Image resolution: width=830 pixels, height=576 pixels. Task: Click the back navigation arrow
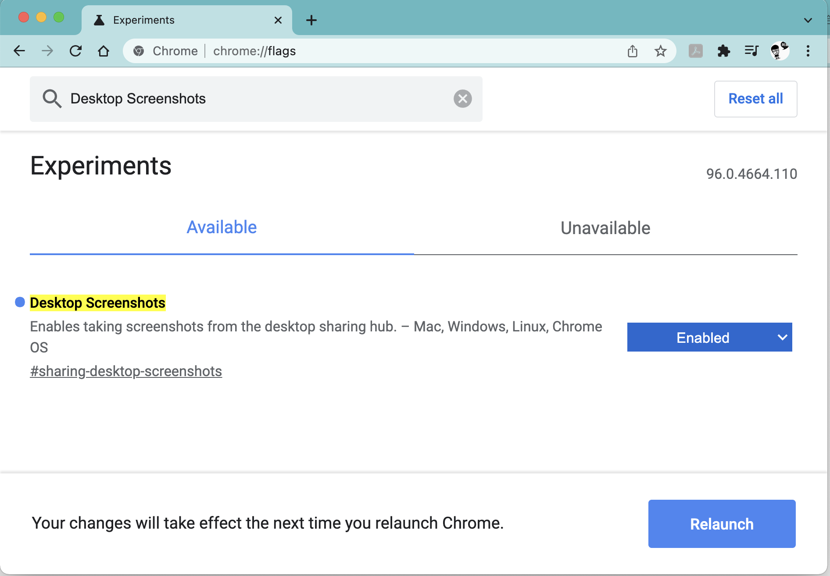click(19, 51)
